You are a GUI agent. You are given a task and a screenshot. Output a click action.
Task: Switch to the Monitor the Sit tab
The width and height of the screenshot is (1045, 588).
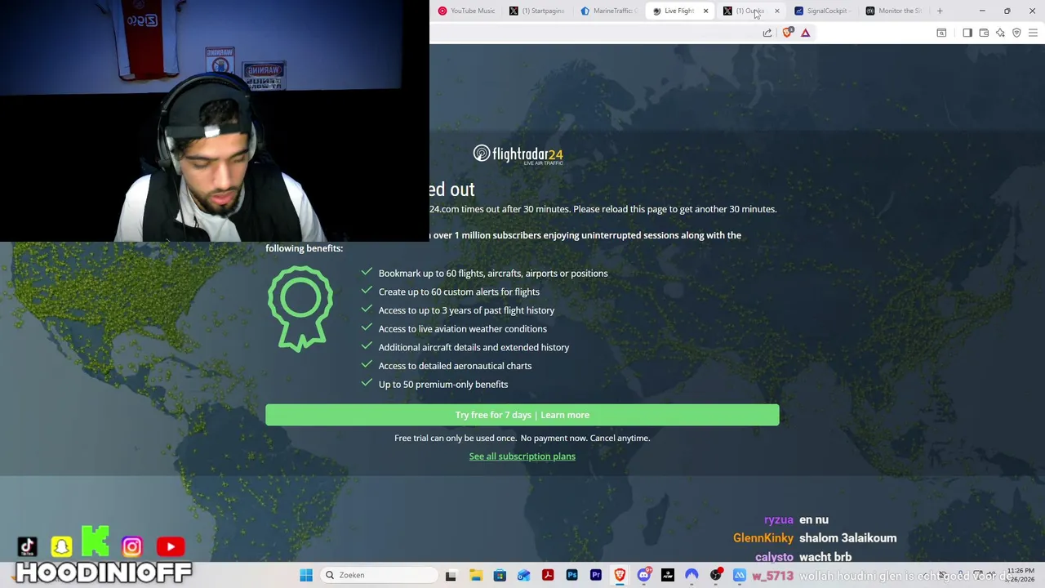(893, 11)
